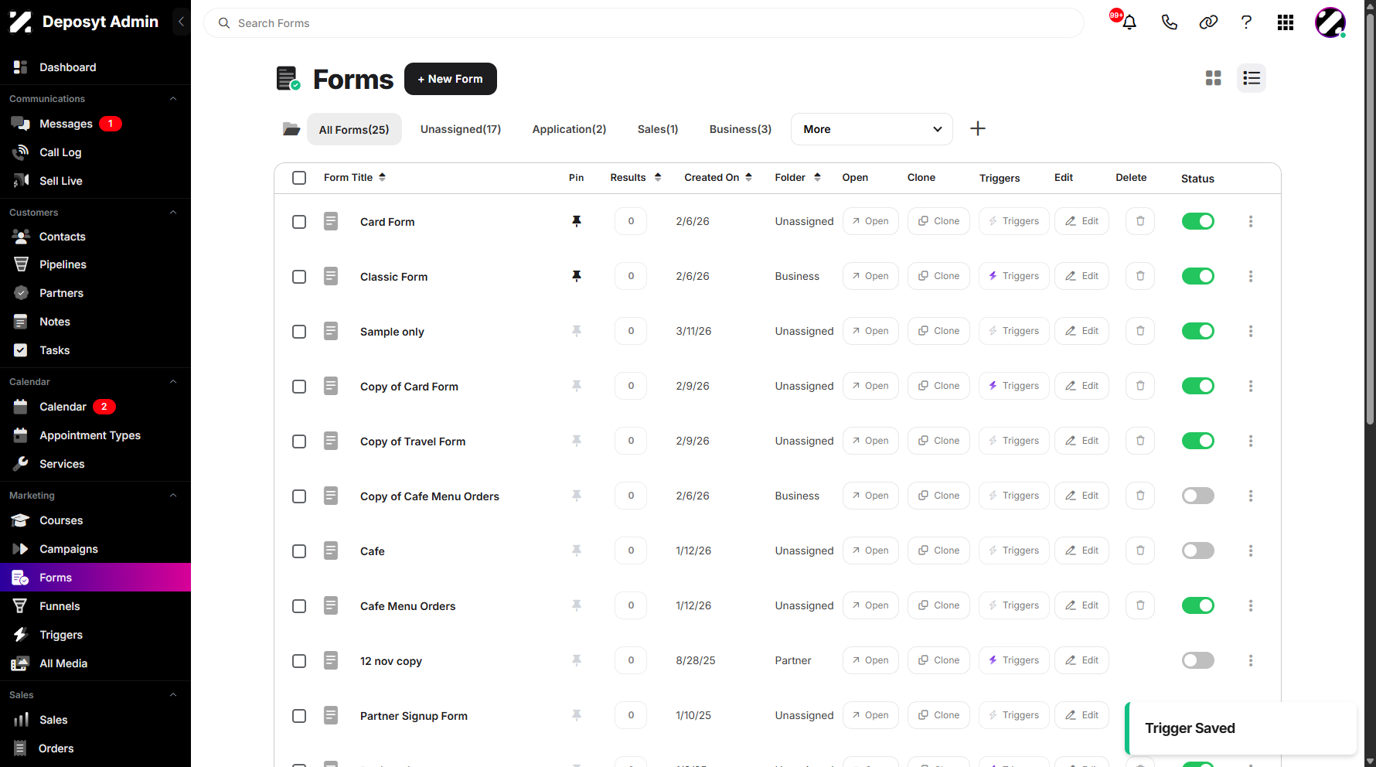Collapse the Customers sidebar section
The image size is (1376, 767).
tap(173, 213)
